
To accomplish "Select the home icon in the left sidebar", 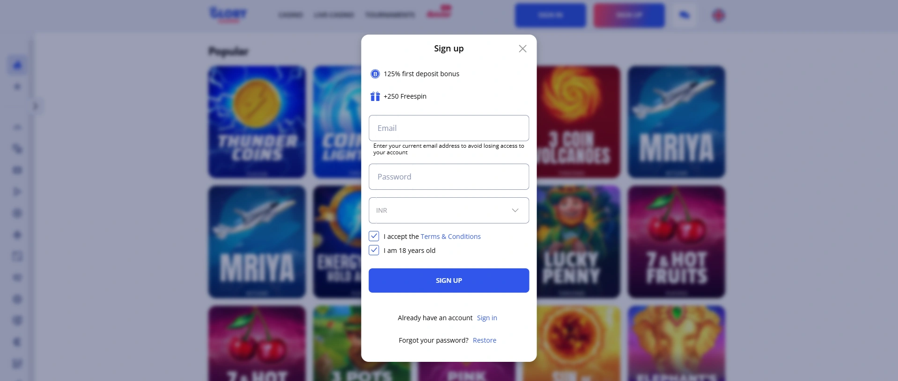I will click(17, 65).
